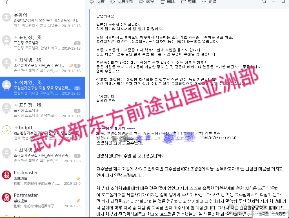
Task: Click the '----- 원본 메시지 -----' divider text
Action: 115,129
